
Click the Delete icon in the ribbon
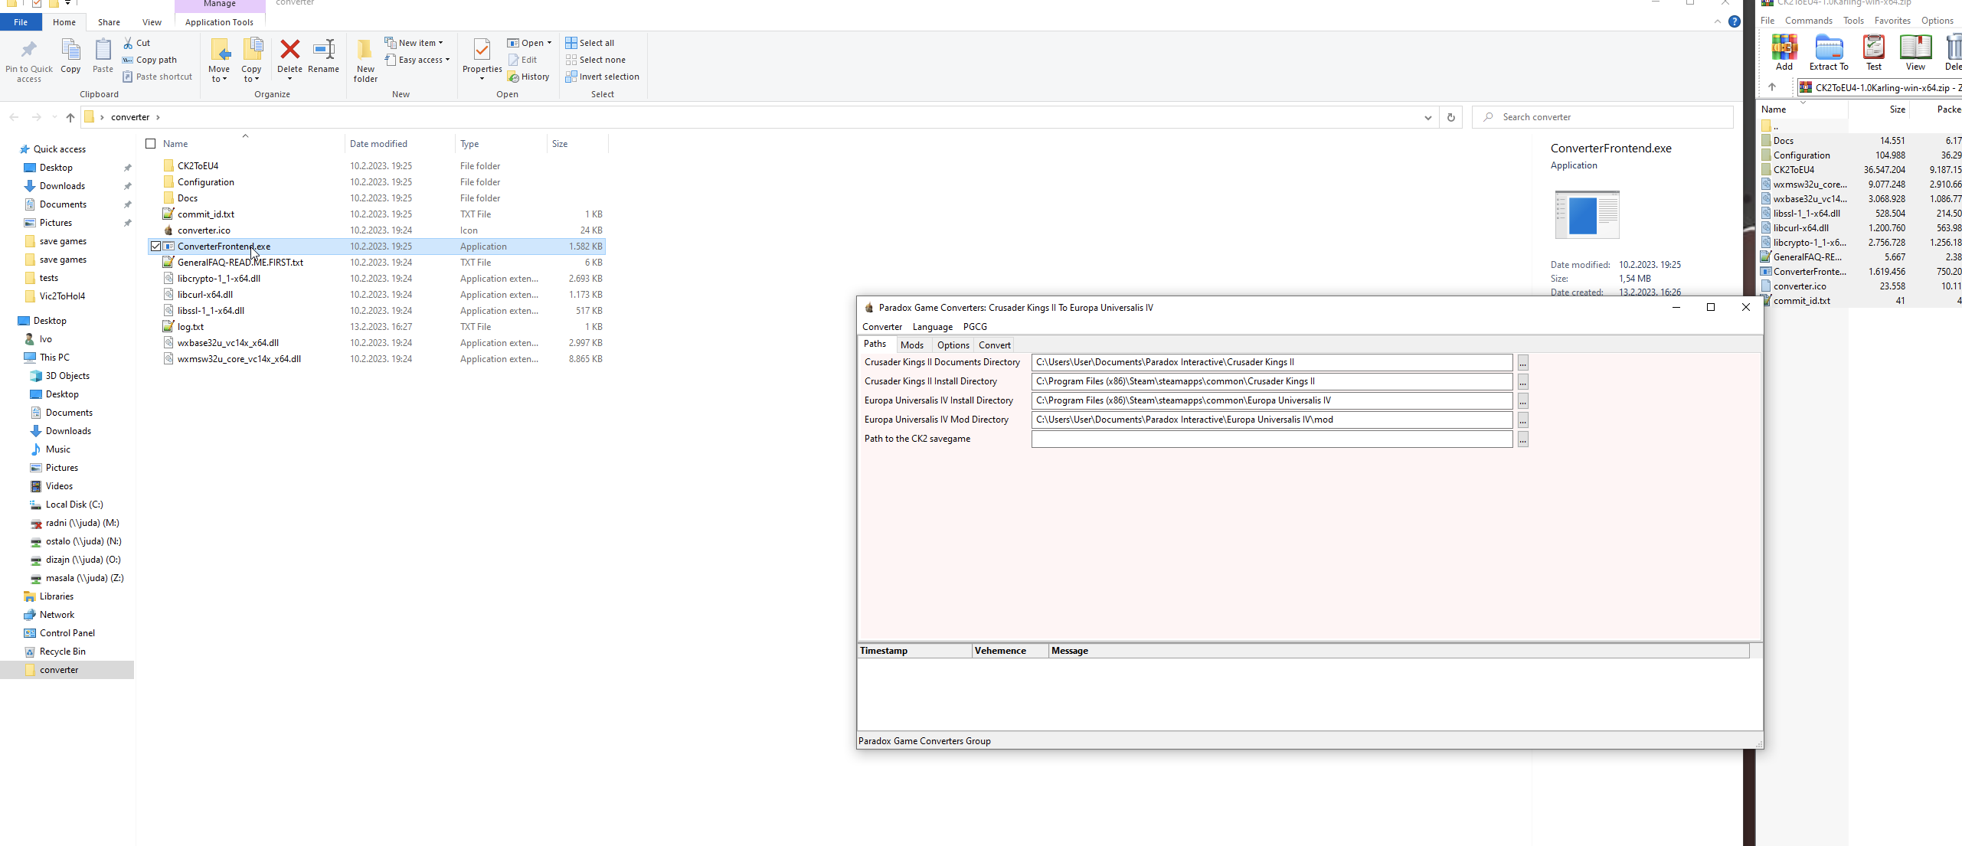point(289,51)
